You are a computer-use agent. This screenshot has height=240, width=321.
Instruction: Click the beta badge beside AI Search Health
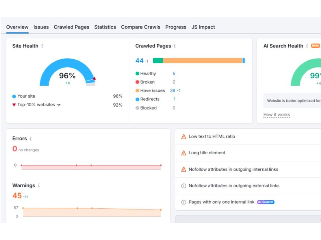(x=315, y=45)
